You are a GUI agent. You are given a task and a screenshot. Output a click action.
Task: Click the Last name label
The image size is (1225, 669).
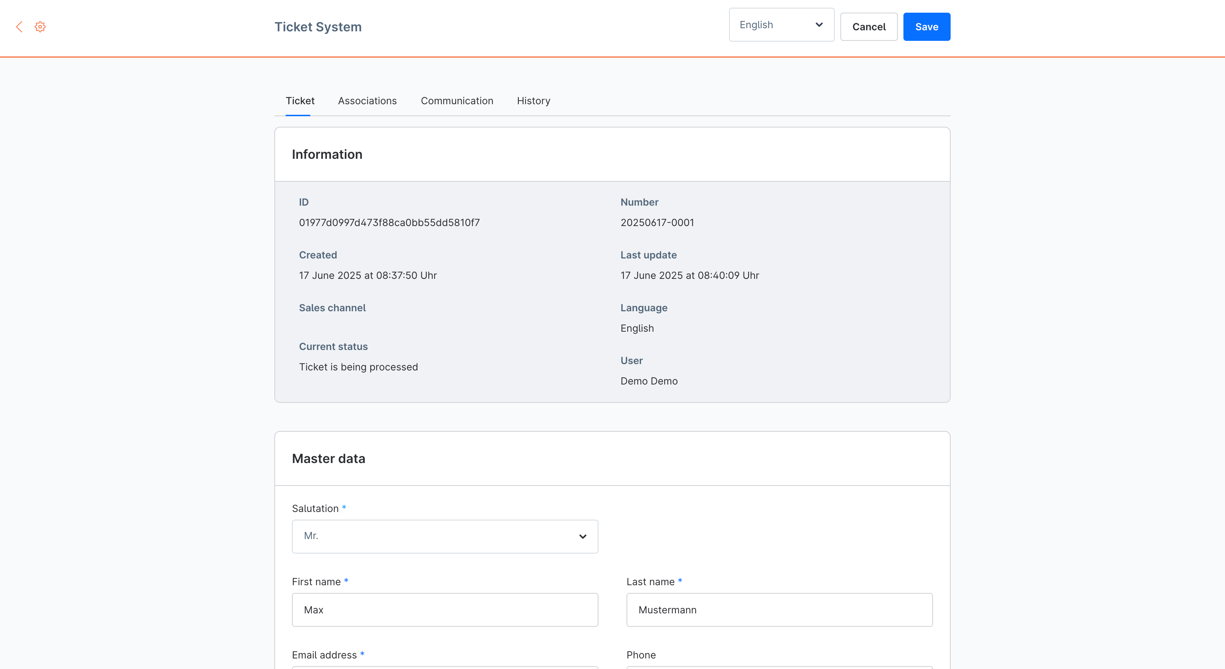pyautogui.click(x=650, y=582)
